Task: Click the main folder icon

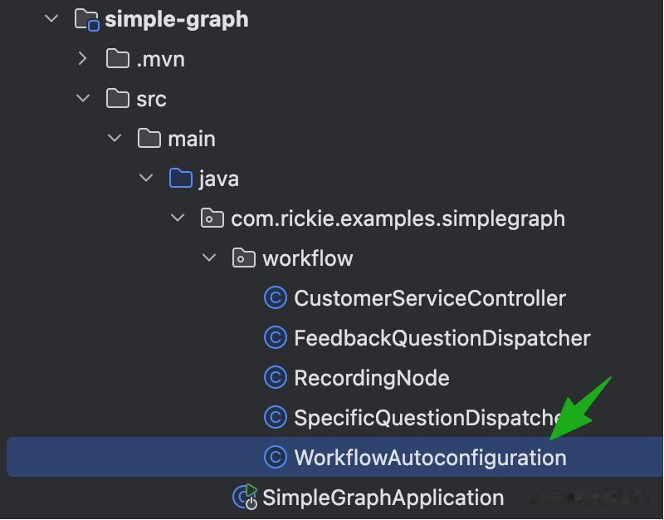Action: pyautogui.click(x=149, y=139)
